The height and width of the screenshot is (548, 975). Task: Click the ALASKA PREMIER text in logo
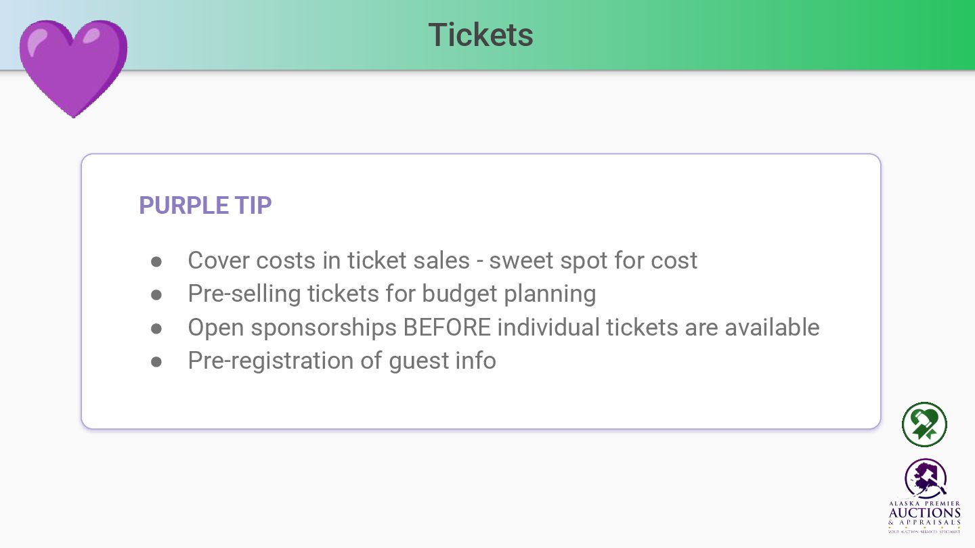[x=924, y=504]
